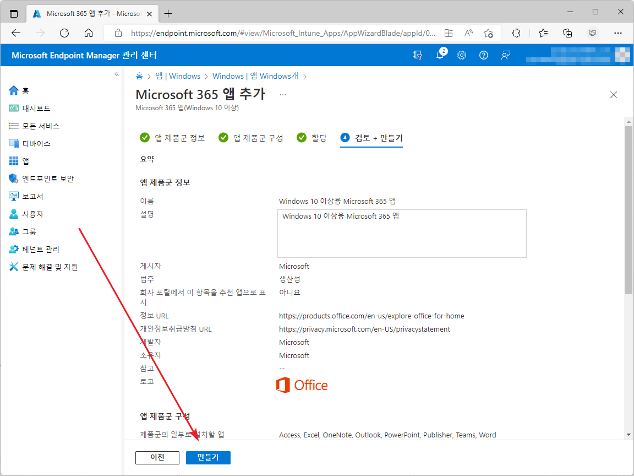
Task: Open the Edge tab actions menu icon
Action: (14, 13)
